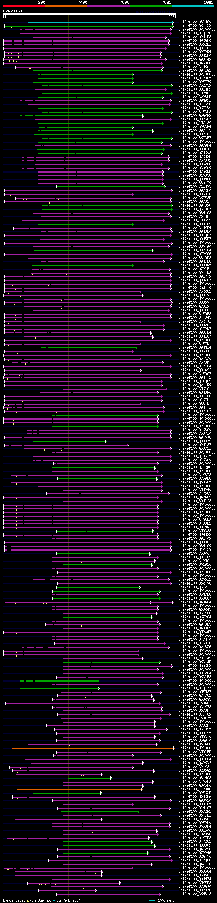This screenshot has width=217, height=903.
Task: Select hit UniRef100_B3L506
Action: point(195,831)
